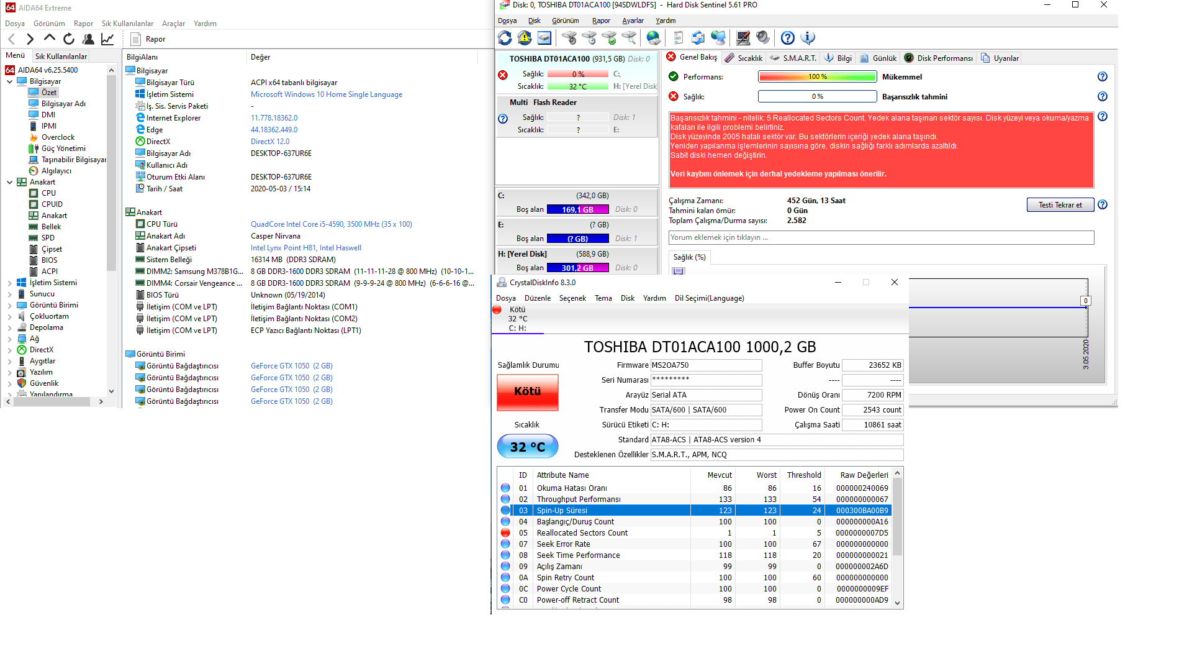1192x671 pixels.
Task: Click AIDA64 refresh toolbar icon
Action: (x=69, y=39)
